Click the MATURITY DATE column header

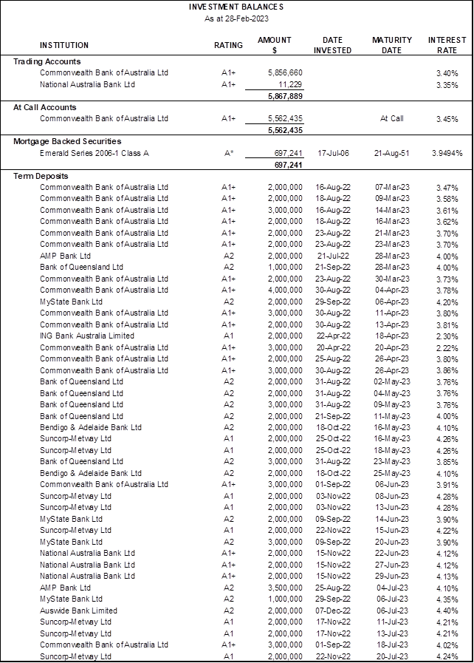pyautogui.click(x=391, y=45)
